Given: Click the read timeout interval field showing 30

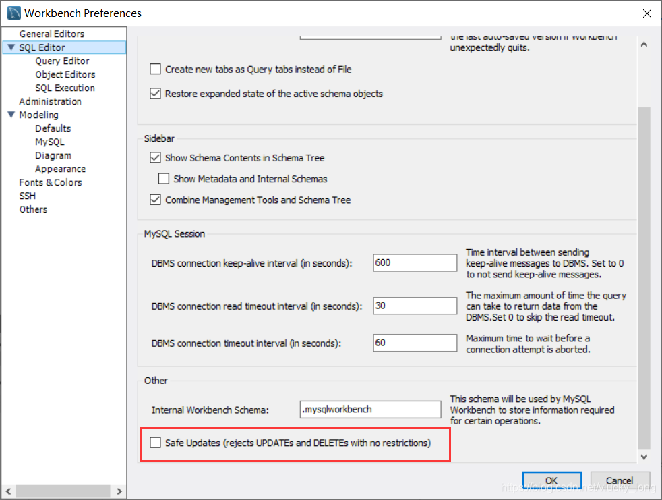Looking at the screenshot, I should [415, 306].
